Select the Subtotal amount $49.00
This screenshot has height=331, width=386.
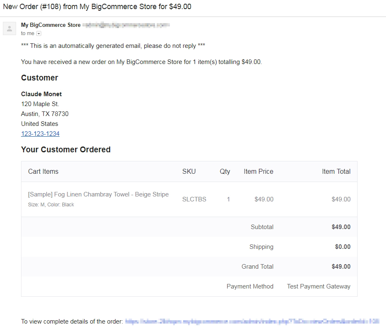pyautogui.click(x=341, y=227)
